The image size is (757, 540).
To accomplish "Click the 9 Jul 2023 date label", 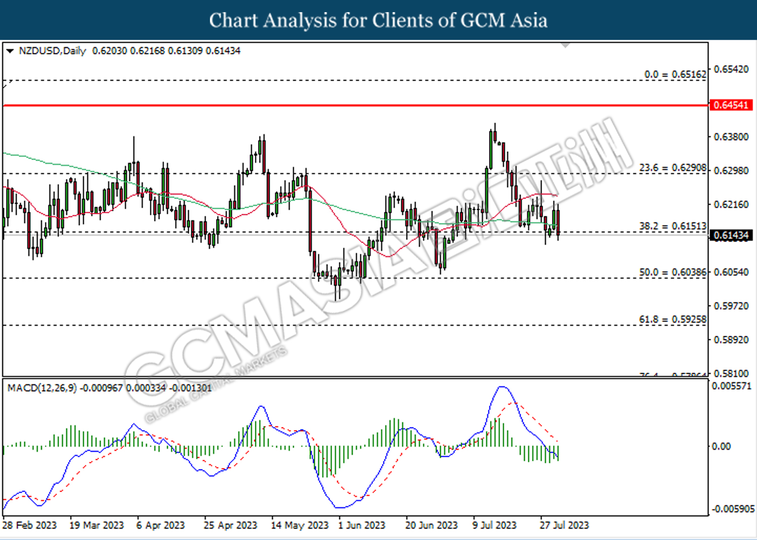I will (x=495, y=525).
